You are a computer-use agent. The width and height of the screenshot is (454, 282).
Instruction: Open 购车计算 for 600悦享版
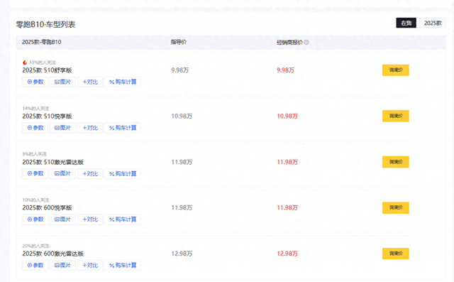[123, 219]
